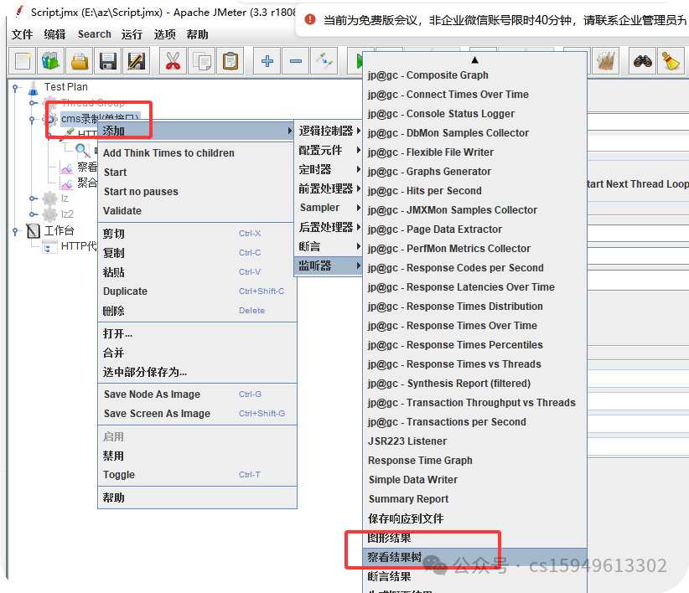Select jp@gc - Transactions per Second

[x=475, y=422]
